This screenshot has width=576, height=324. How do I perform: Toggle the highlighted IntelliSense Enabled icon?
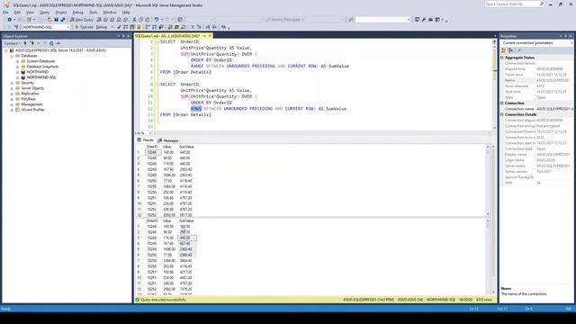(x=139, y=27)
